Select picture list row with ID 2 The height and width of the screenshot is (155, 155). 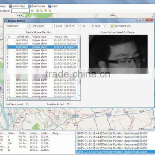point(42,43)
